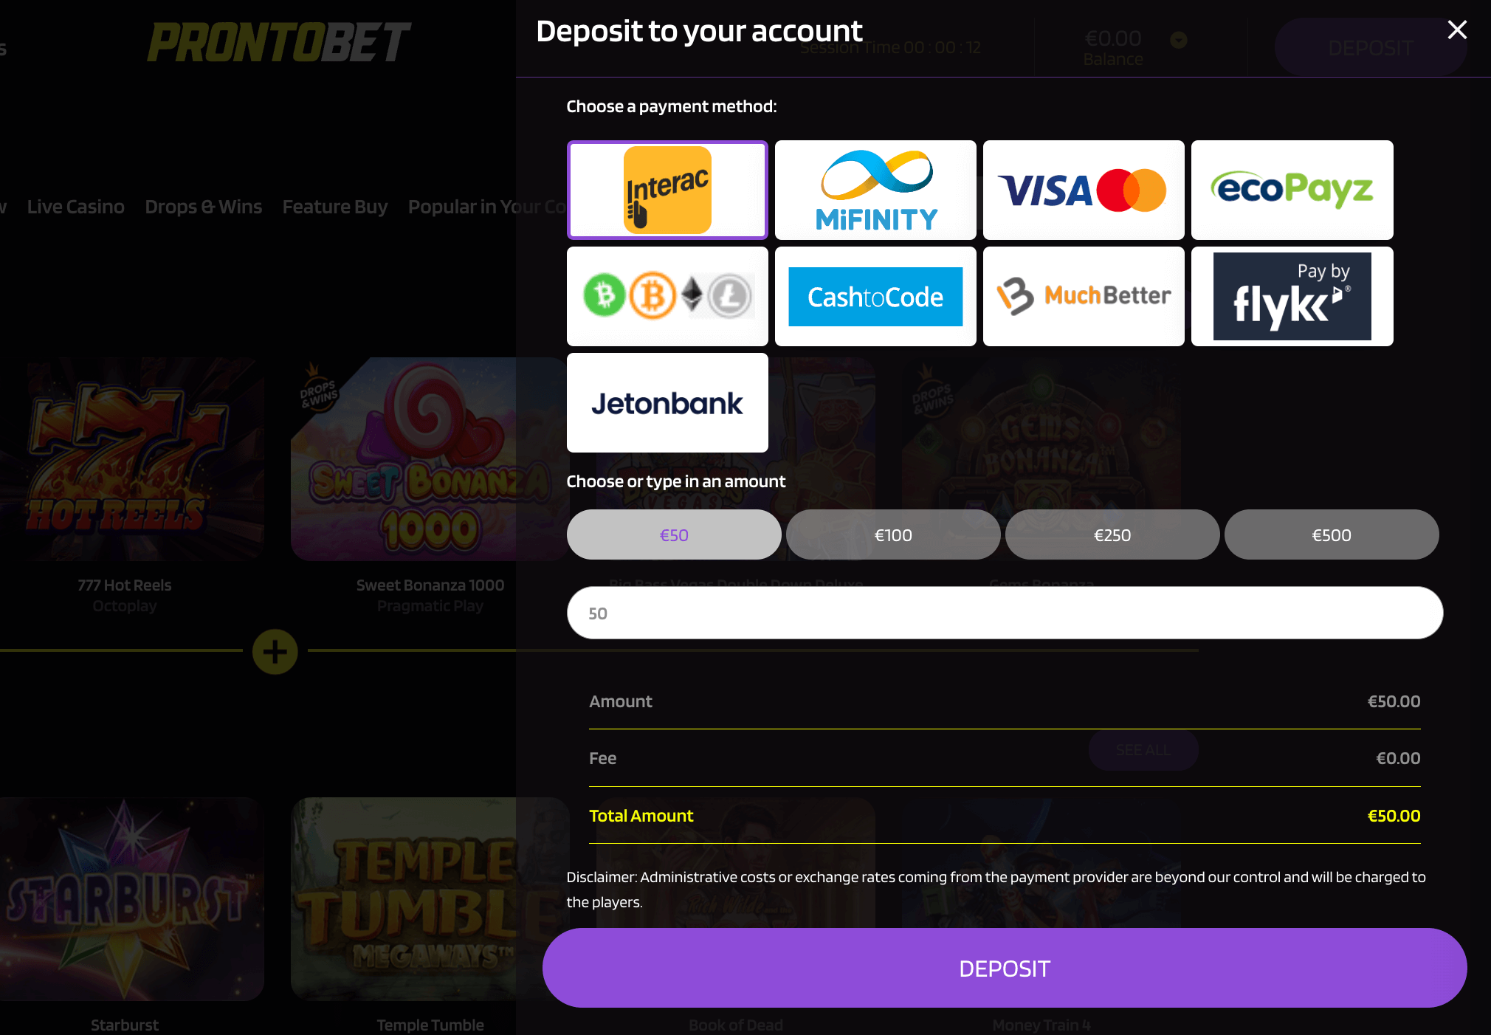Select the Visa Mastercard payment option

[x=1084, y=190]
